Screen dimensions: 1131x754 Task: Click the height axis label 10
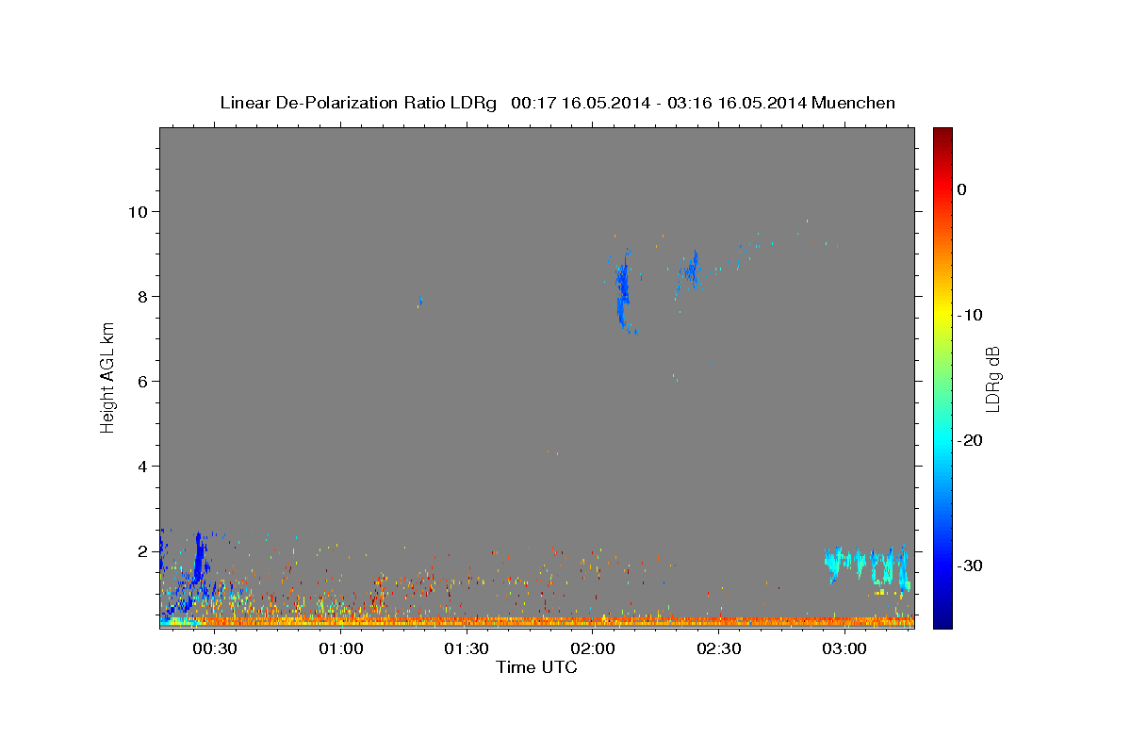click(x=139, y=211)
